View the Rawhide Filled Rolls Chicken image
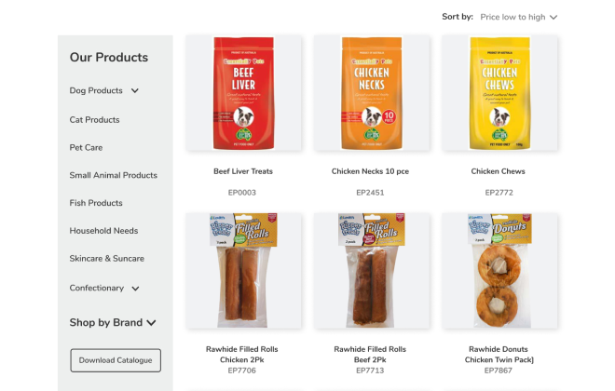 point(243,271)
